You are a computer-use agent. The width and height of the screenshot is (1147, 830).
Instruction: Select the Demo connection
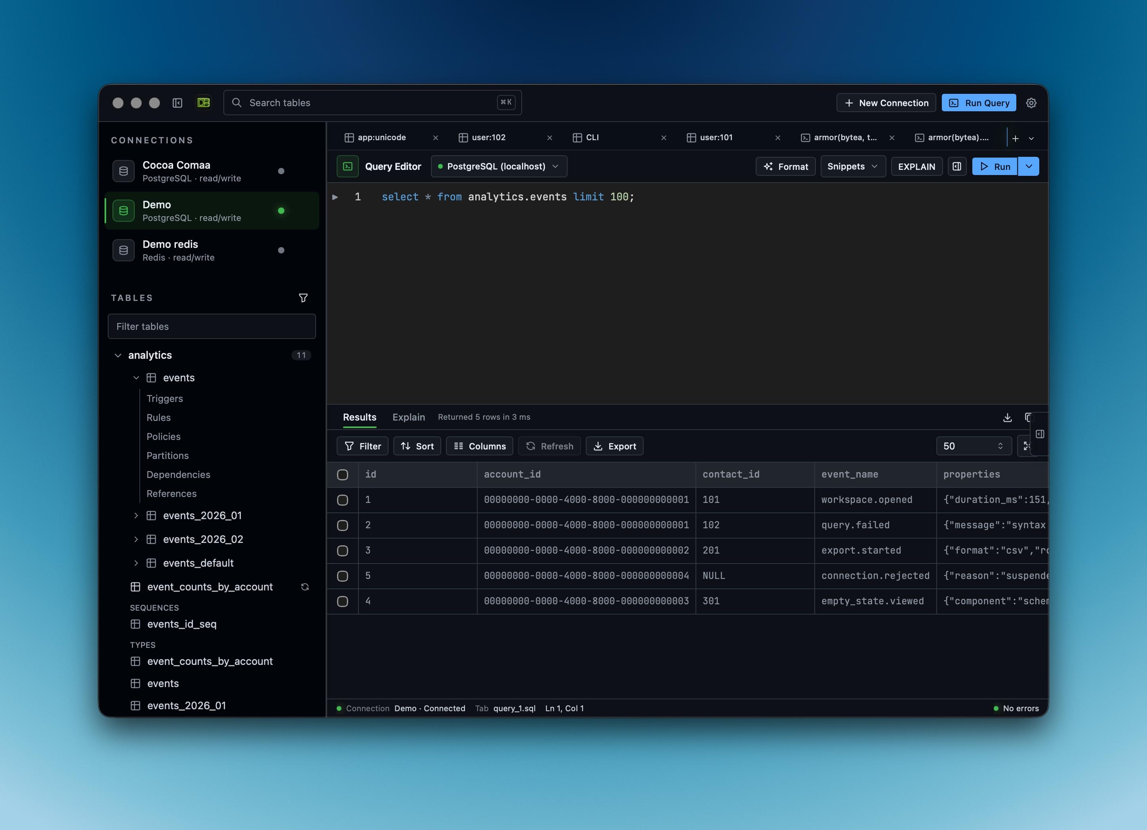[x=212, y=210]
